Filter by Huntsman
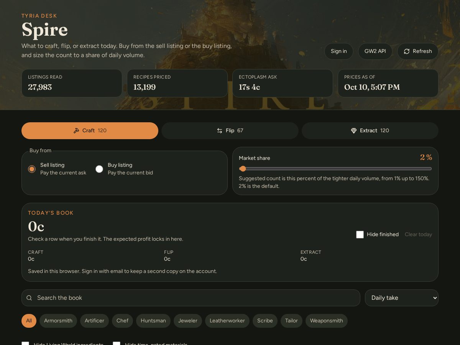The width and height of the screenshot is (460, 345). (x=153, y=321)
